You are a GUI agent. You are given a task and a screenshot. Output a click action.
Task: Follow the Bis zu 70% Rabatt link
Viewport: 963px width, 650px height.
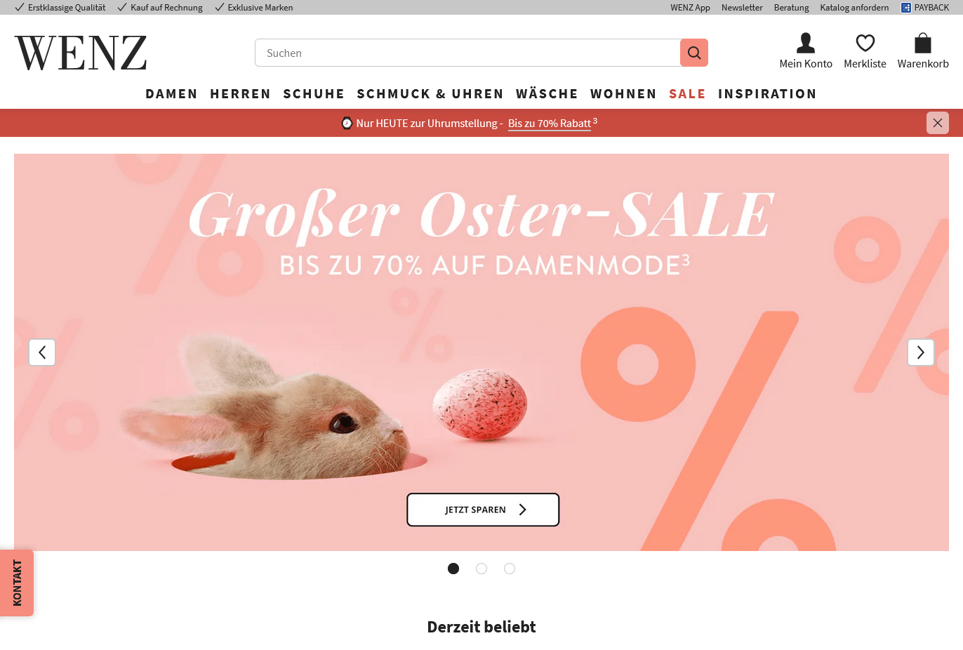tap(550, 124)
